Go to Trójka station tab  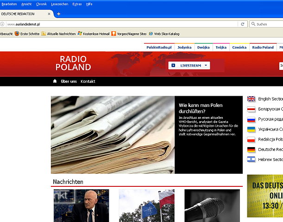(x=221, y=47)
